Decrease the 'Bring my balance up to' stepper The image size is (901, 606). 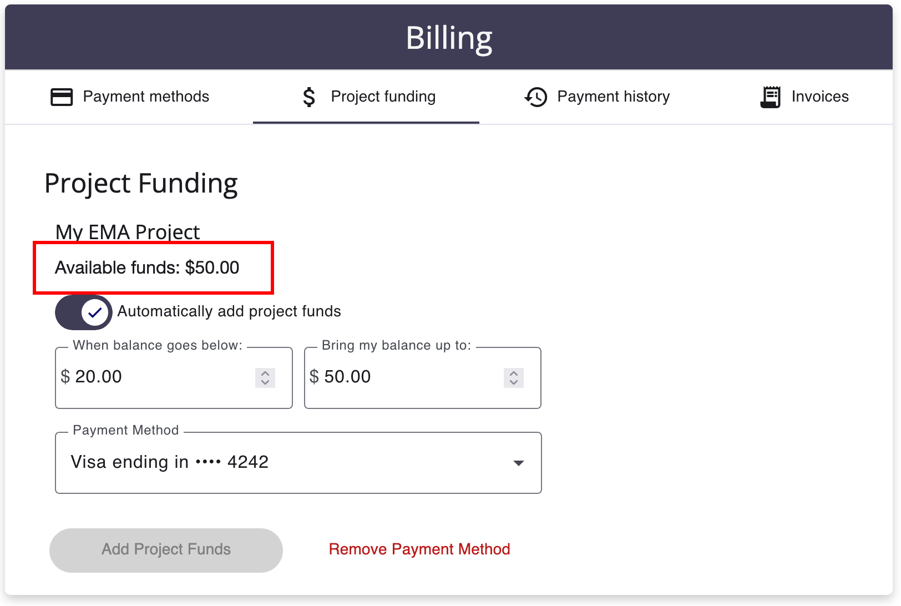(514, 382)
